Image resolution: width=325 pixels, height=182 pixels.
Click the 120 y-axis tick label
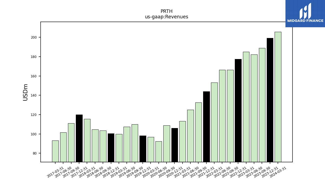tap(34, 115)
